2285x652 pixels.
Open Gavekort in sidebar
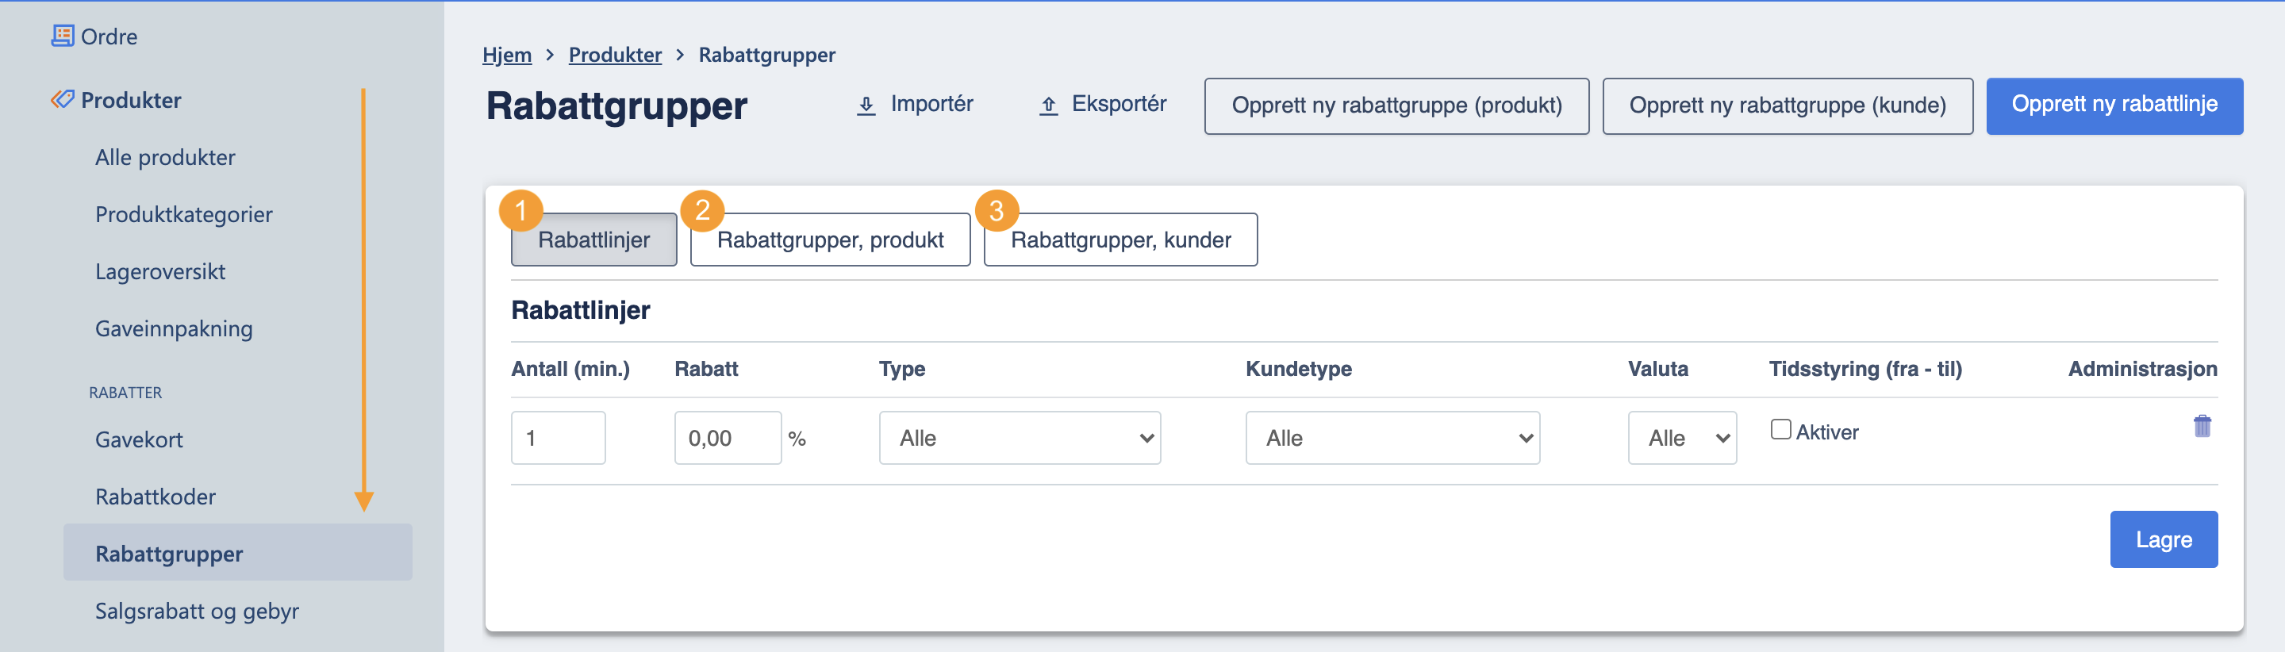coord(138,440)
